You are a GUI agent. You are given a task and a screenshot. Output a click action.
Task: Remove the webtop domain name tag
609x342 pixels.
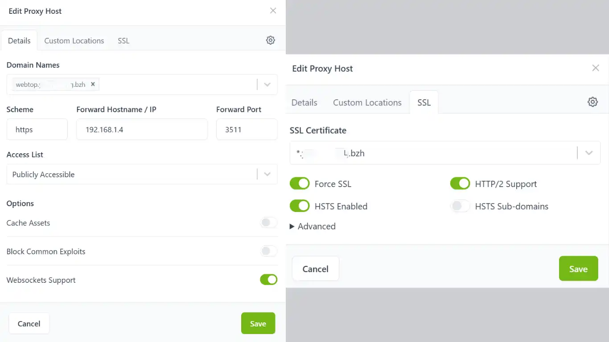[93, 84]
